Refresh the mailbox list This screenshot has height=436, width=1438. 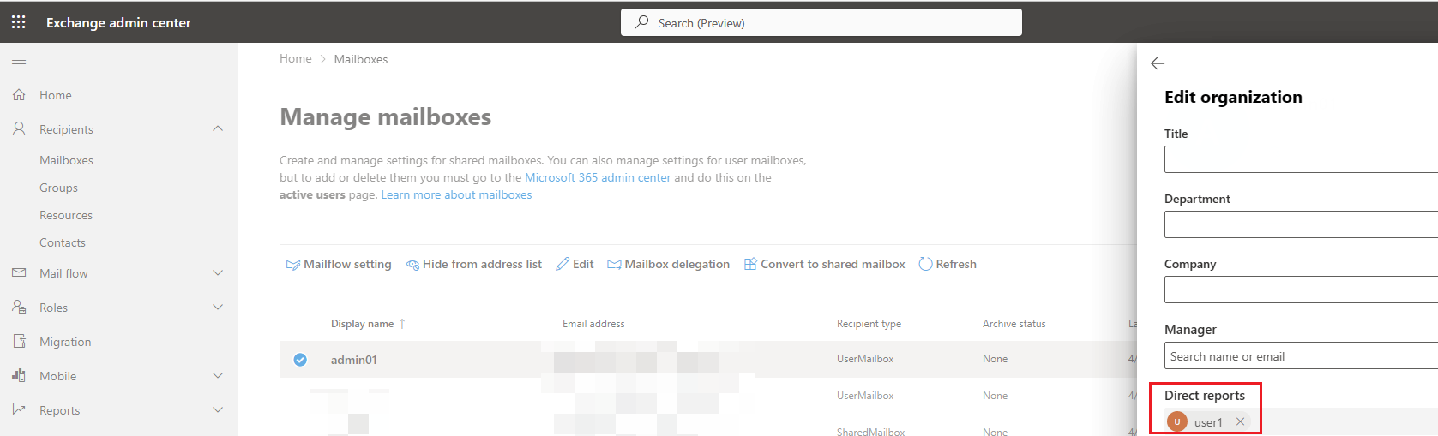pos(948,264)
